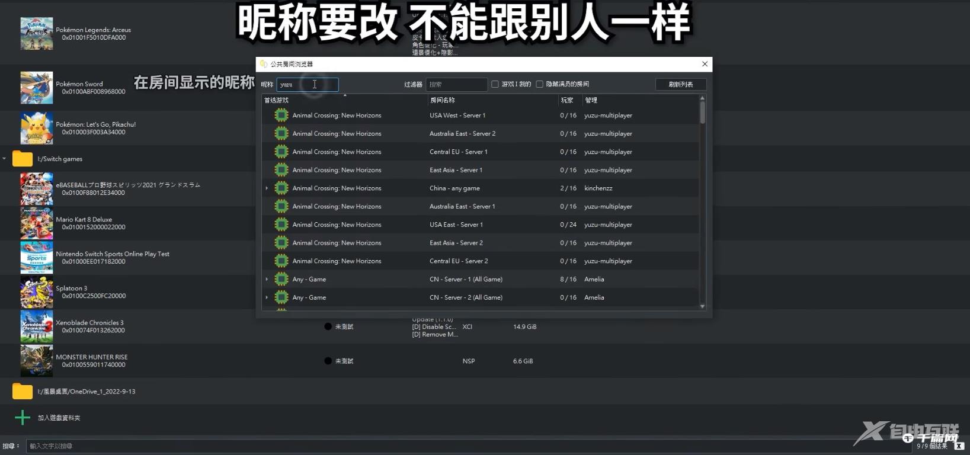Select Pokémon Let's Go, Pikachu! cover
The width and height of the screenshot is (970, 455).
click(37, 128)
